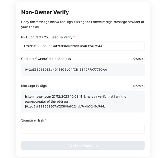Click the Signature Hash label
Image resolution: width=163 pixels, height=158 pixels.
point(33,120)
